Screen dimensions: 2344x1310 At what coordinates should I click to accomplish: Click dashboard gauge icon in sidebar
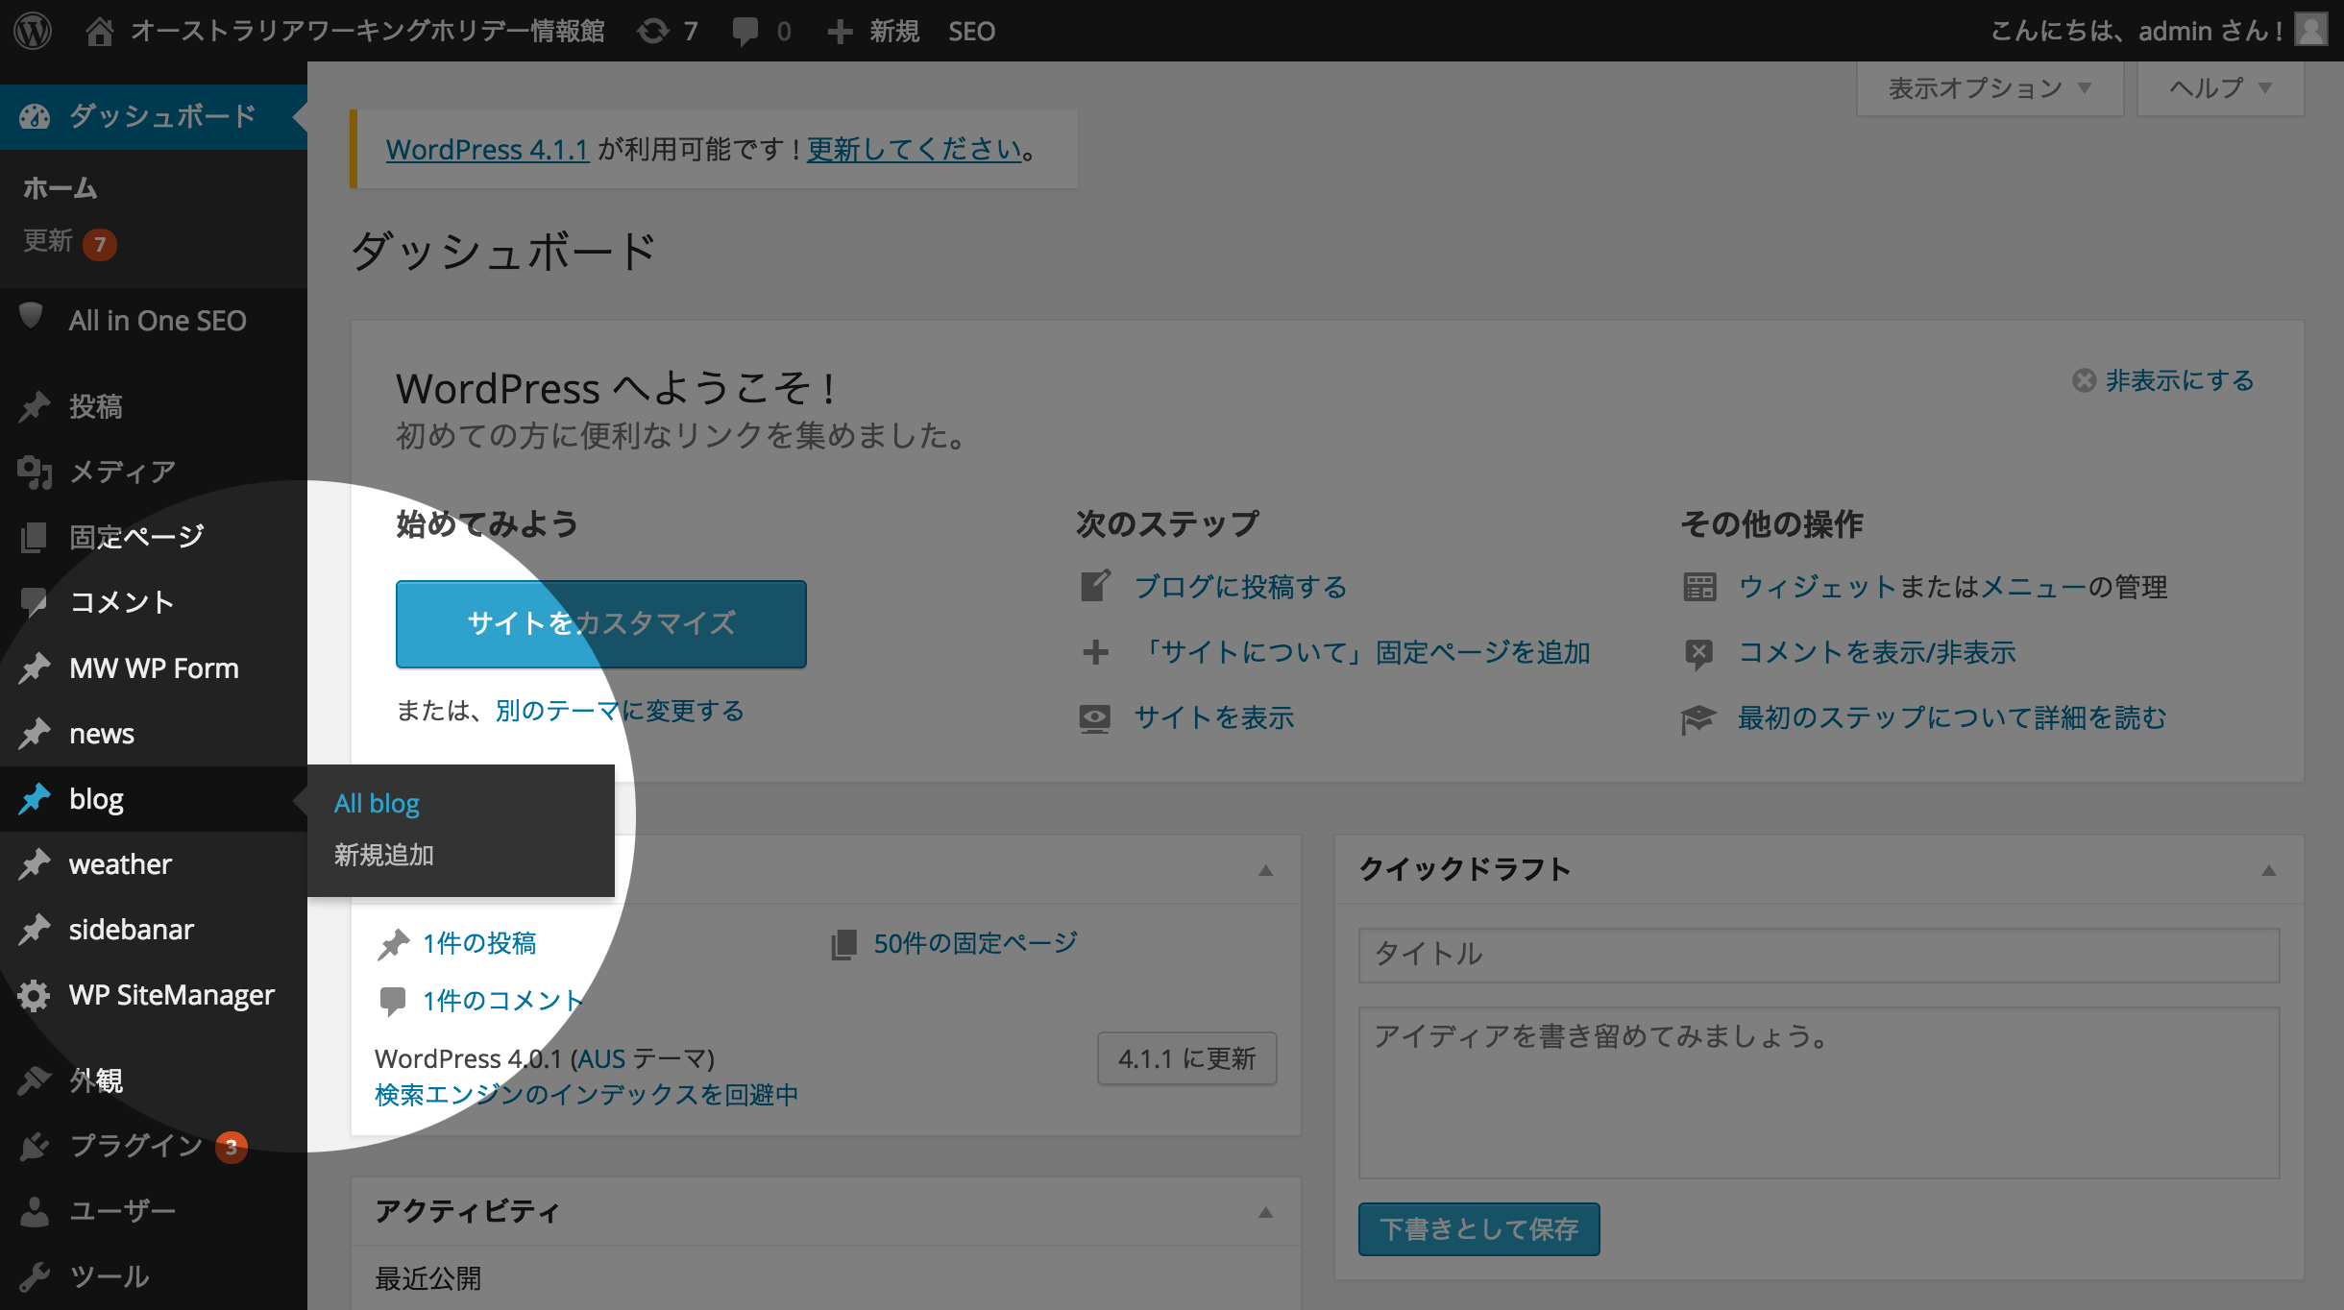(x=35, y=116)
